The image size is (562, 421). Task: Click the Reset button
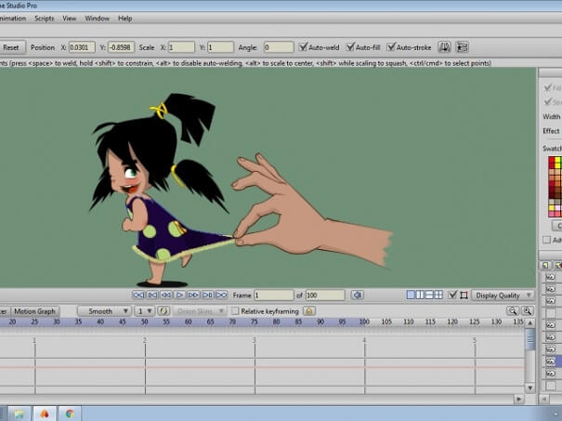coord(11,46)
